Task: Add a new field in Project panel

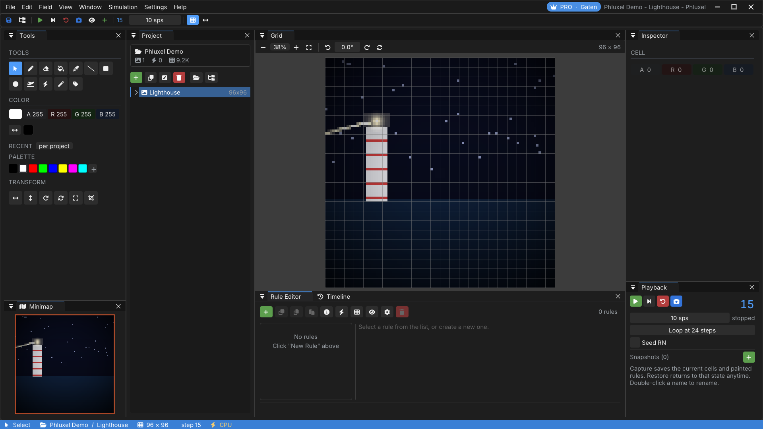Action: point(136,78)
